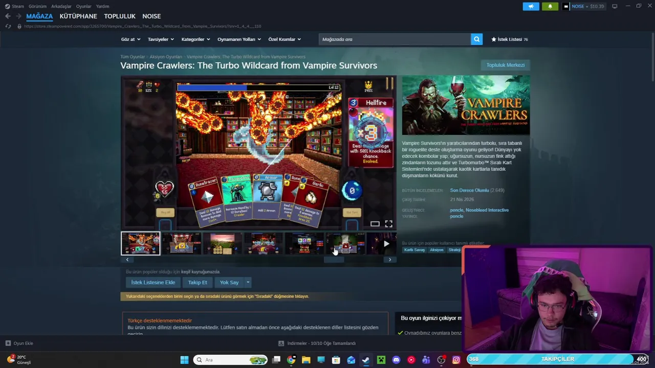Launch Minecraft from taskbar
Image resolution: width=655 pixels, height=368 pixels.
point(381,360)
